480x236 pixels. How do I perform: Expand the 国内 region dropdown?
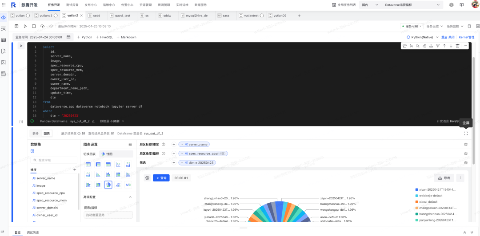coord(370,5)
